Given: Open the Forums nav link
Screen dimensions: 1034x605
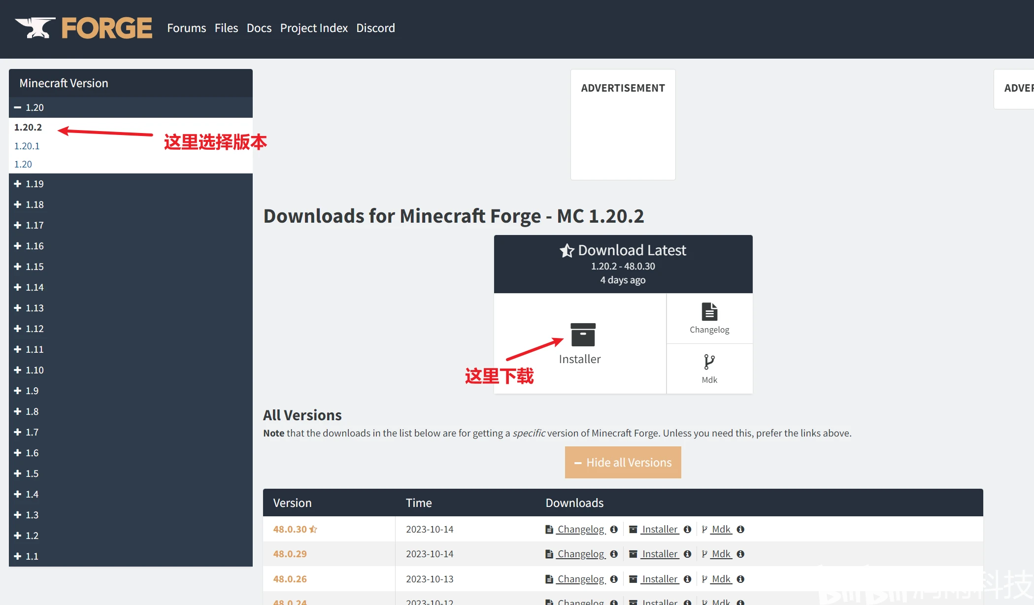Looking at the screenshot, I should pos(186,28).
